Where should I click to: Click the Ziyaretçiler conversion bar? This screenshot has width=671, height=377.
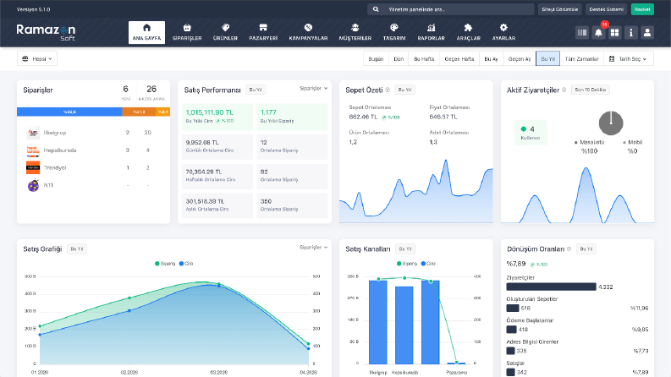[x=551, y=287]
